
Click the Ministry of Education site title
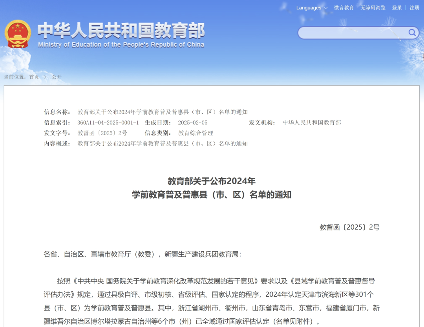pyautogui.click(x=121, y=35)
